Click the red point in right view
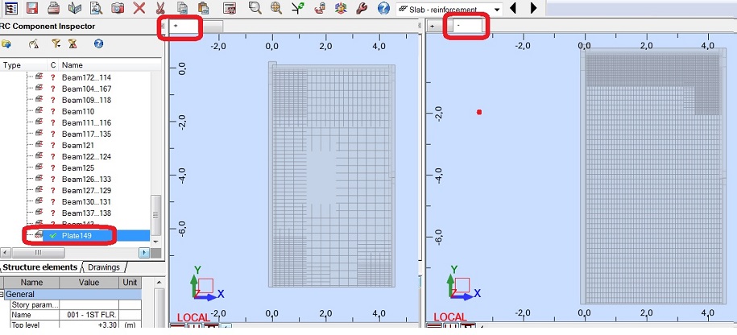Viewport: 737px width, 335px height. click(479, 112)
